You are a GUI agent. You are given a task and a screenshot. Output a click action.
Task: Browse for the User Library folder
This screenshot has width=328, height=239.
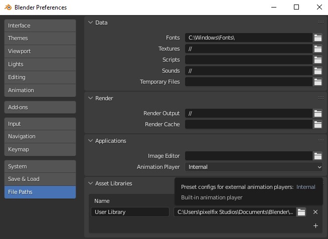[301, 212]
